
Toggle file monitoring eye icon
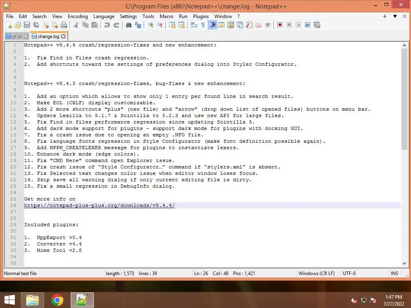coord(268,25)
